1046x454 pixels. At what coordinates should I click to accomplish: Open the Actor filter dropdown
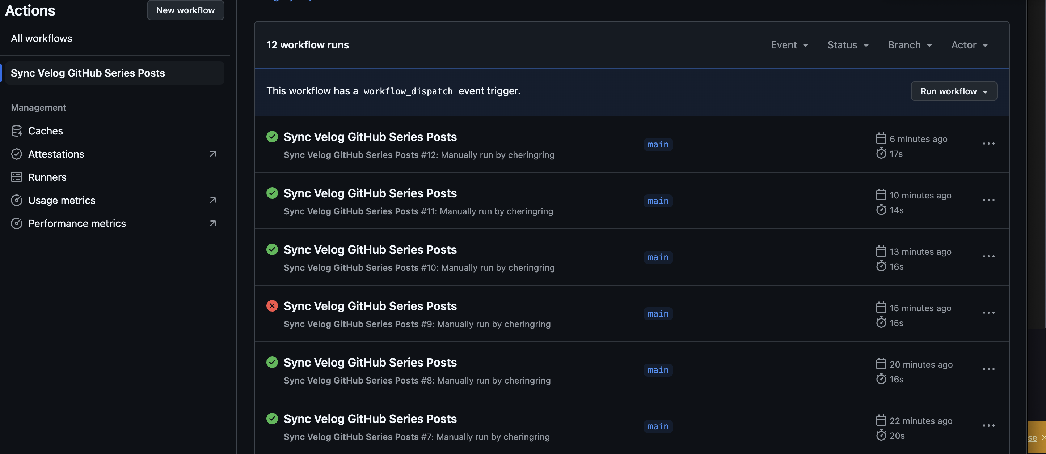coord(969,45)
